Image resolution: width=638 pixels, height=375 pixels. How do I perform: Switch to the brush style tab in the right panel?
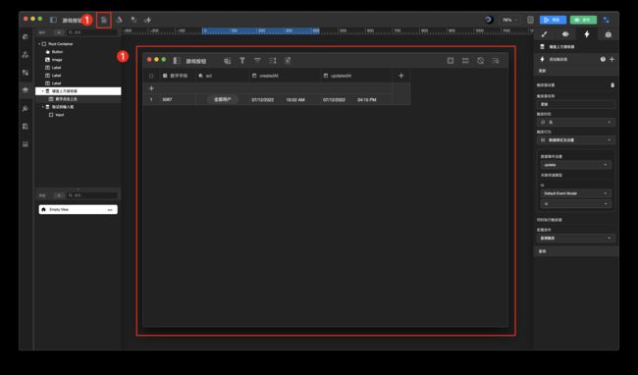click(x=545, y=34)
